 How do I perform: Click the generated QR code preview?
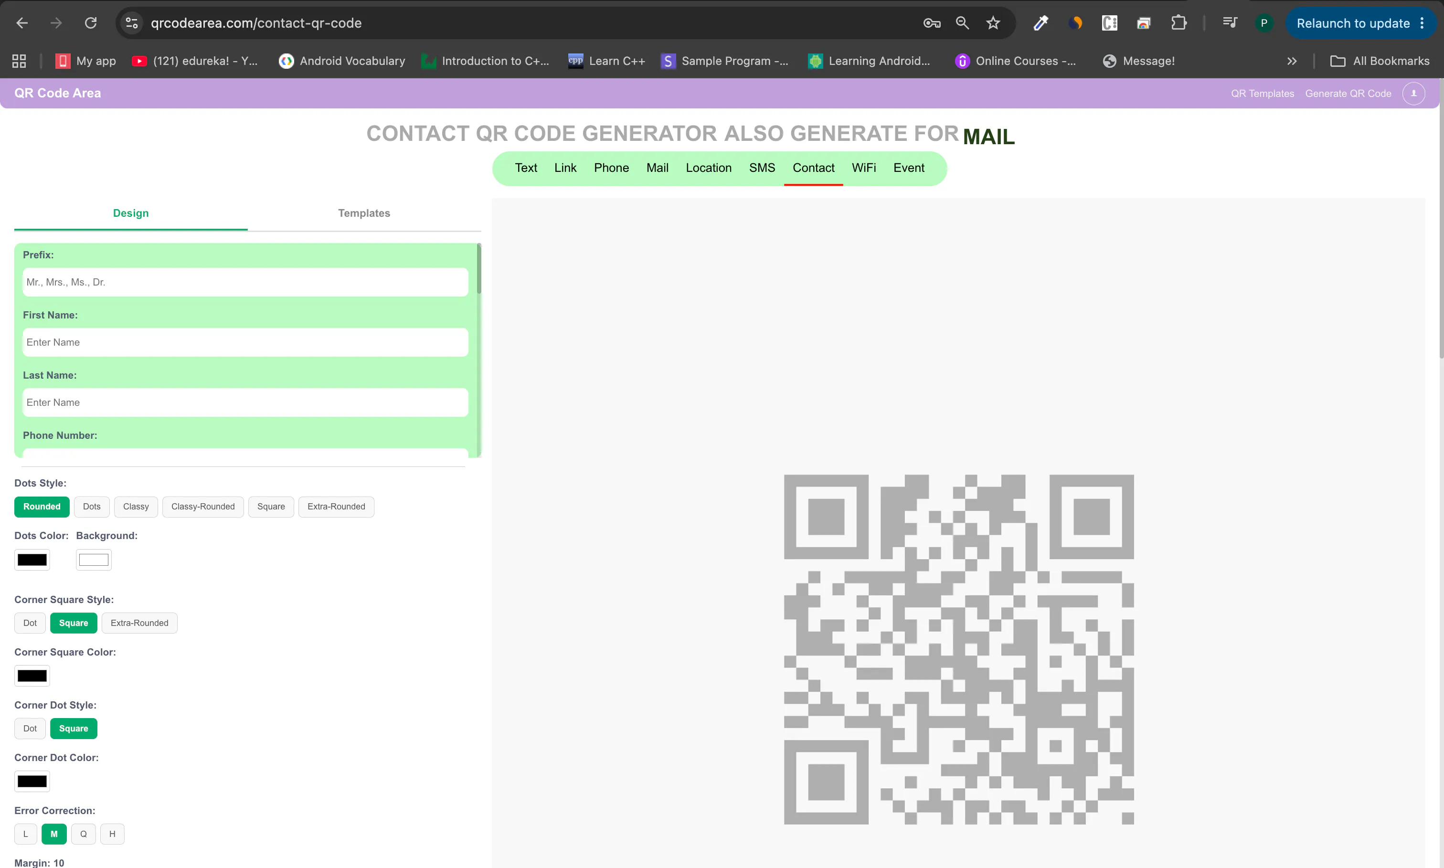coord(958,649)
